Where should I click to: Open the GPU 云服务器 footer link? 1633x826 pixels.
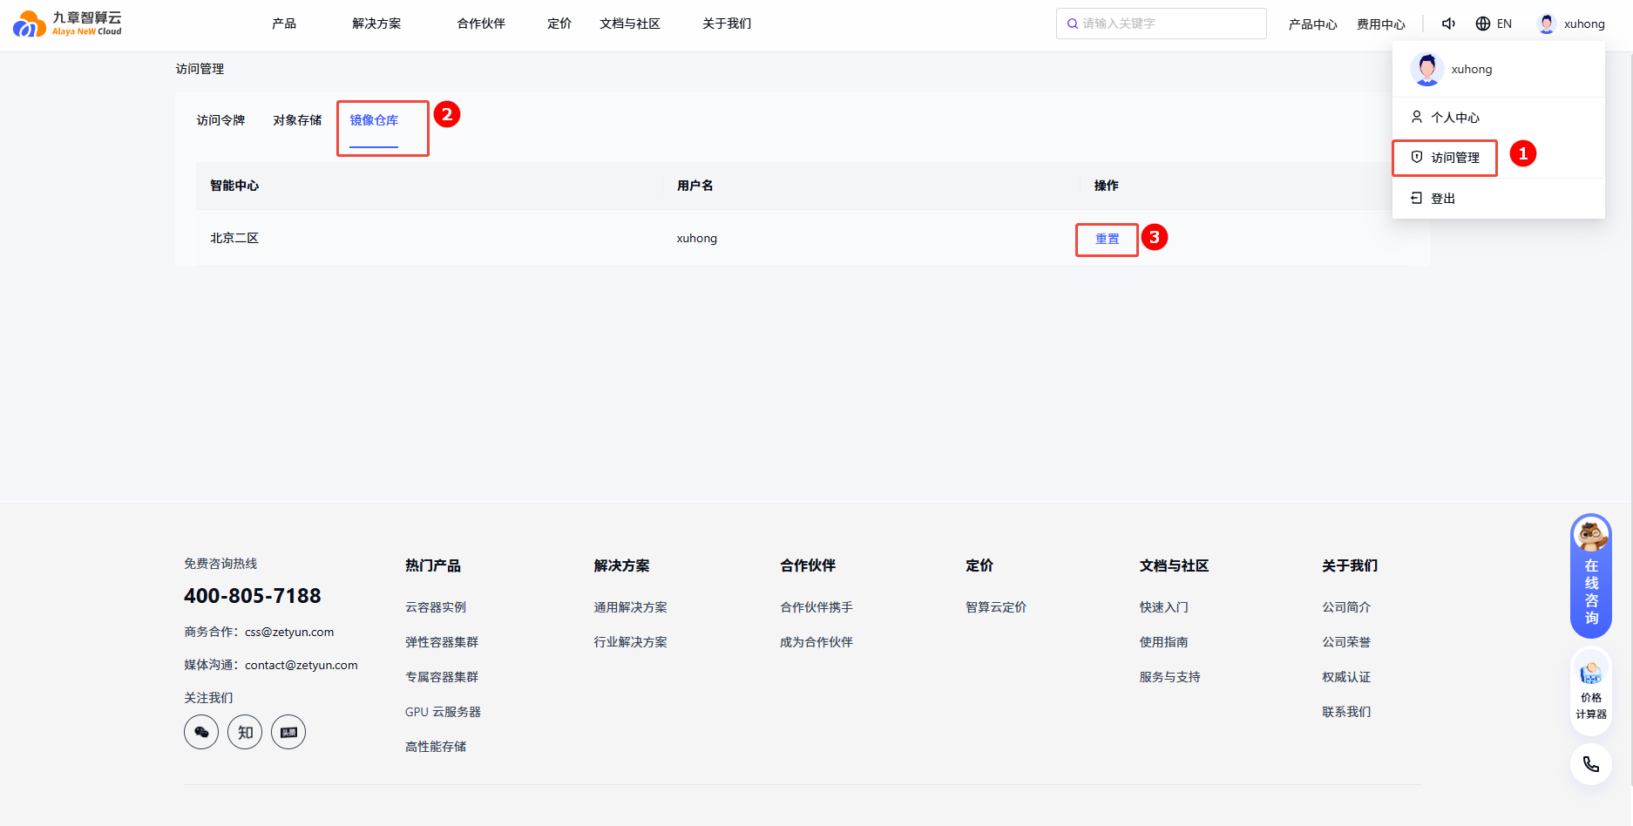pos(443,712)
